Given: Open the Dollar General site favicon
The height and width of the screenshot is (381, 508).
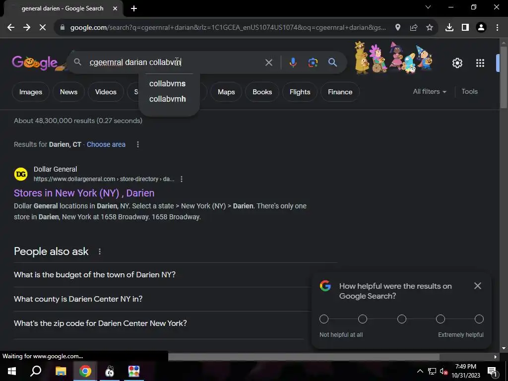Looking at the screenshot, I should point(21,174).
